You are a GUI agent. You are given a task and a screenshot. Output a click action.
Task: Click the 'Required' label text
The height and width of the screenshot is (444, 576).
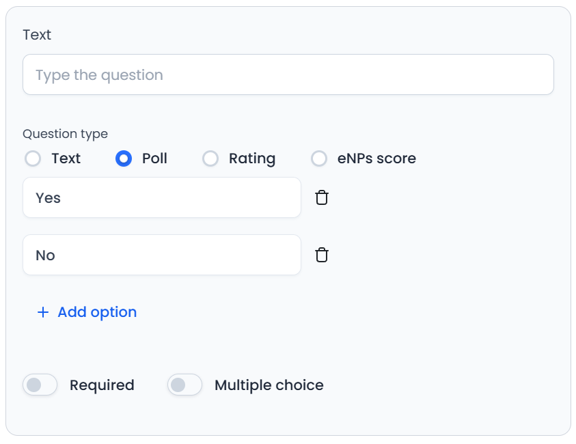click(x=102, y=385)
